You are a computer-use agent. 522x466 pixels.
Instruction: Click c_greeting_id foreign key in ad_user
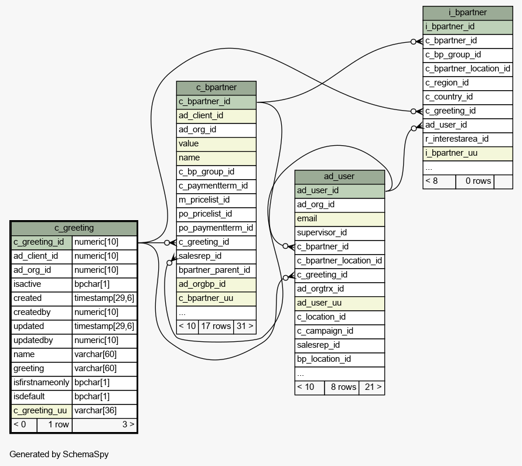340,275
